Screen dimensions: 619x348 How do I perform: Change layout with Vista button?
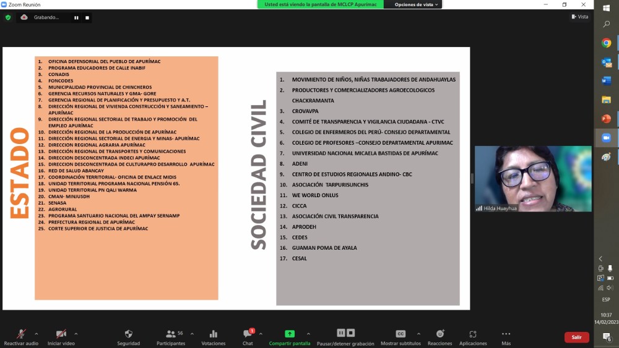click(579, 17)
